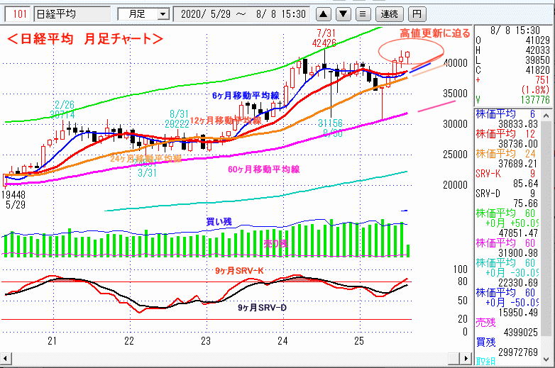Click the data panel scroll up arrow

[546, 116]
